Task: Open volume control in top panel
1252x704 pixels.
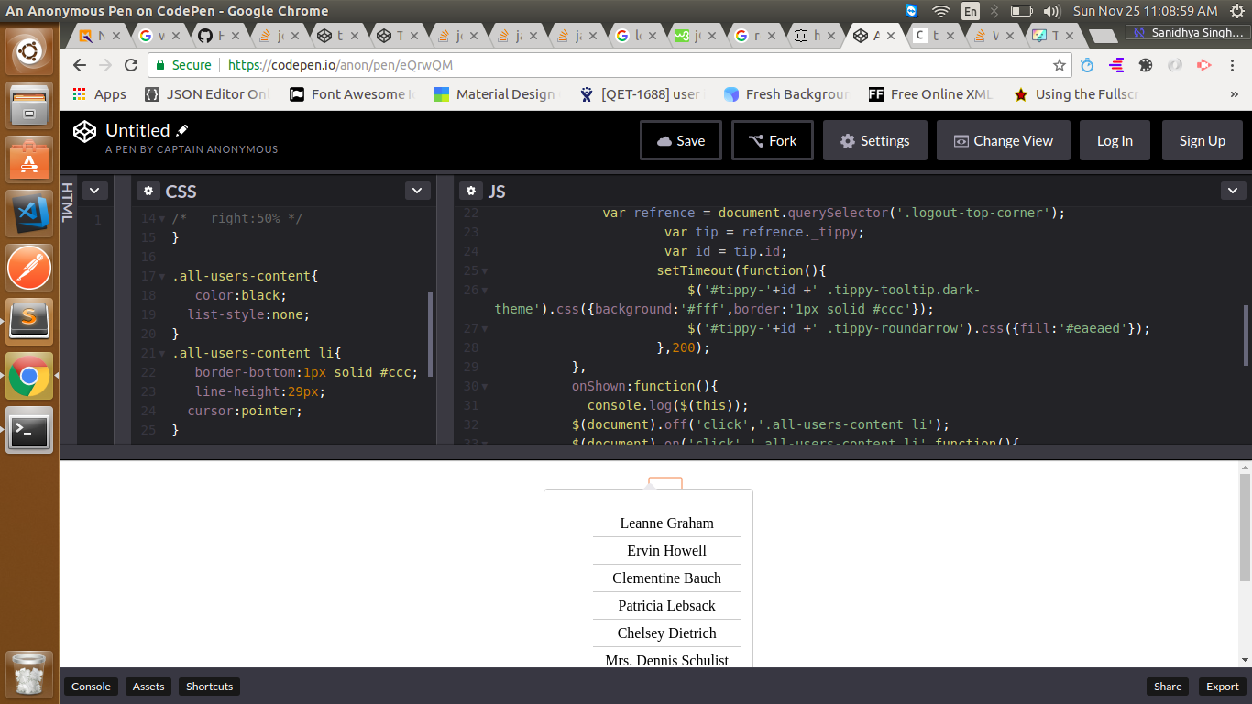Action: 1051,11
